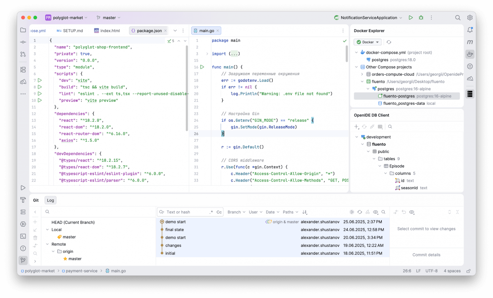
Task: Switch to the index.html editor tab
Action: 107,31
